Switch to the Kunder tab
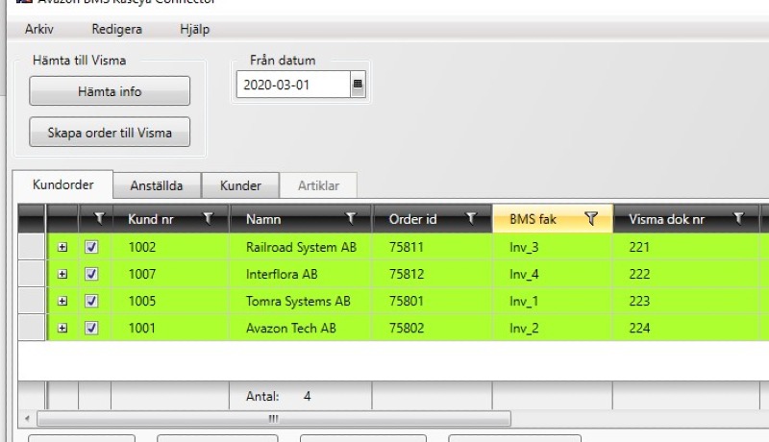769x442 pixels. 240,185
